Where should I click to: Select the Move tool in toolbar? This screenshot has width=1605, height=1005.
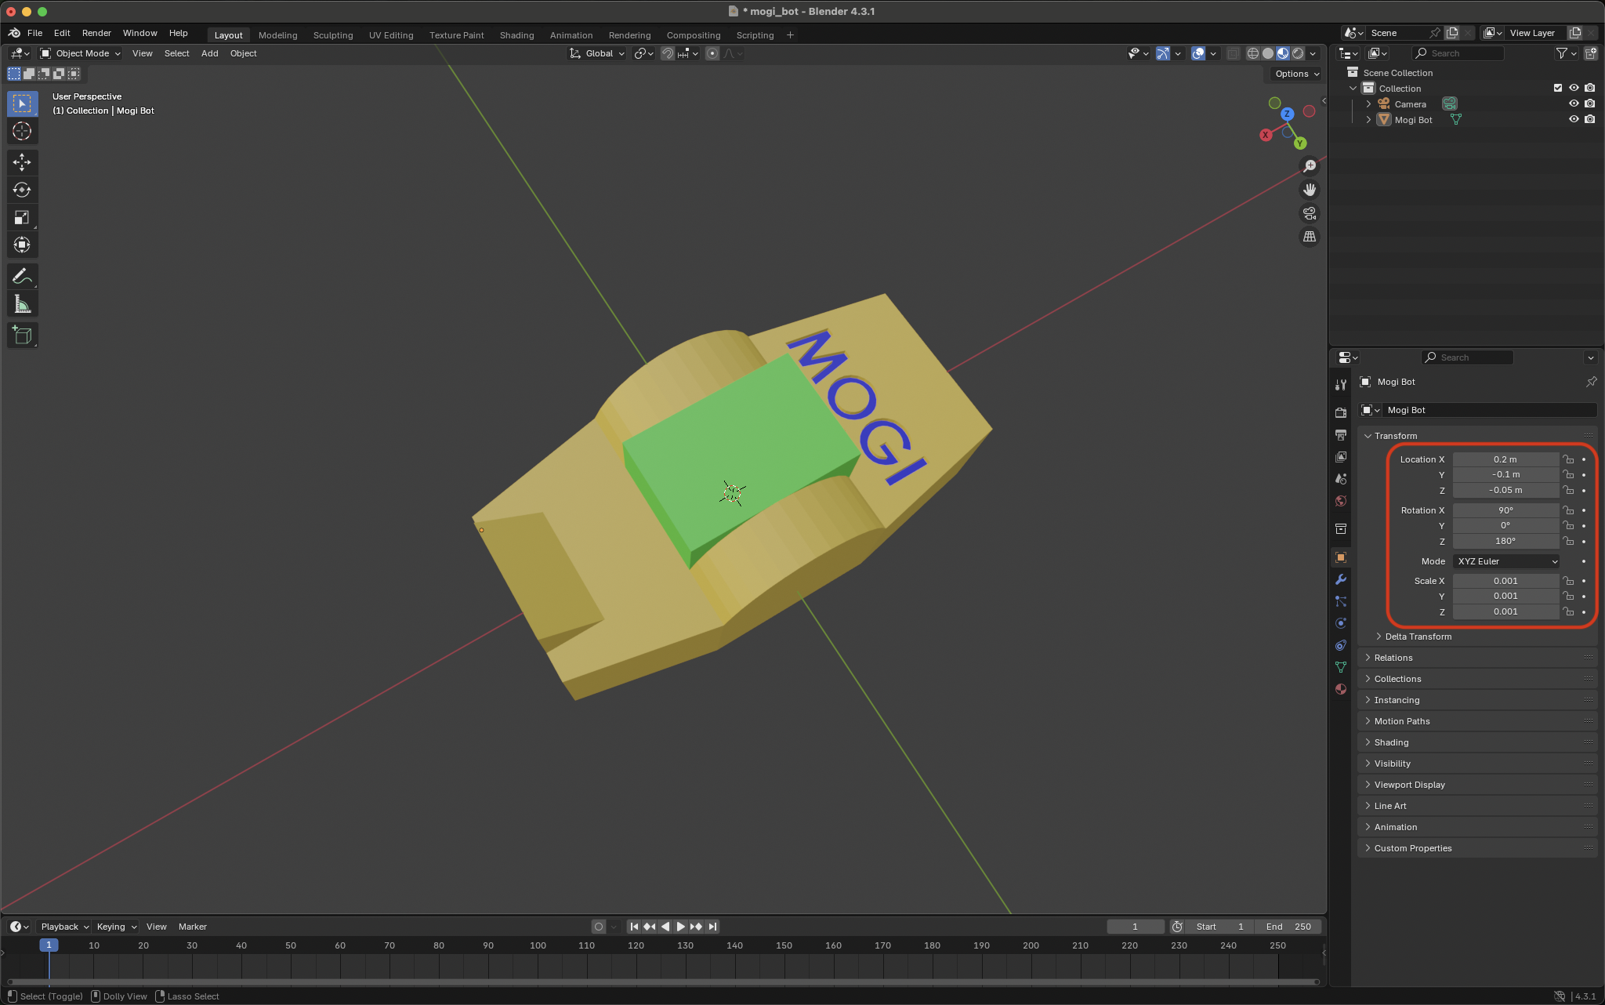point(22,162)
